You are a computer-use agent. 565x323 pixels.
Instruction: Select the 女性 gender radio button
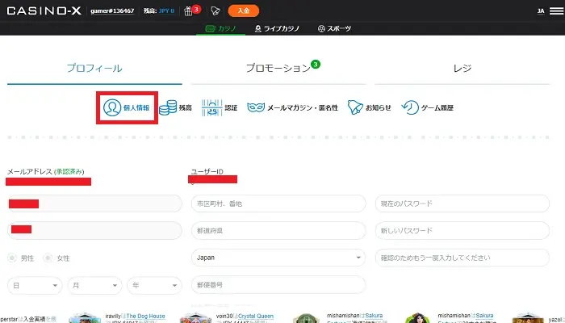click(x=48, y=258)
